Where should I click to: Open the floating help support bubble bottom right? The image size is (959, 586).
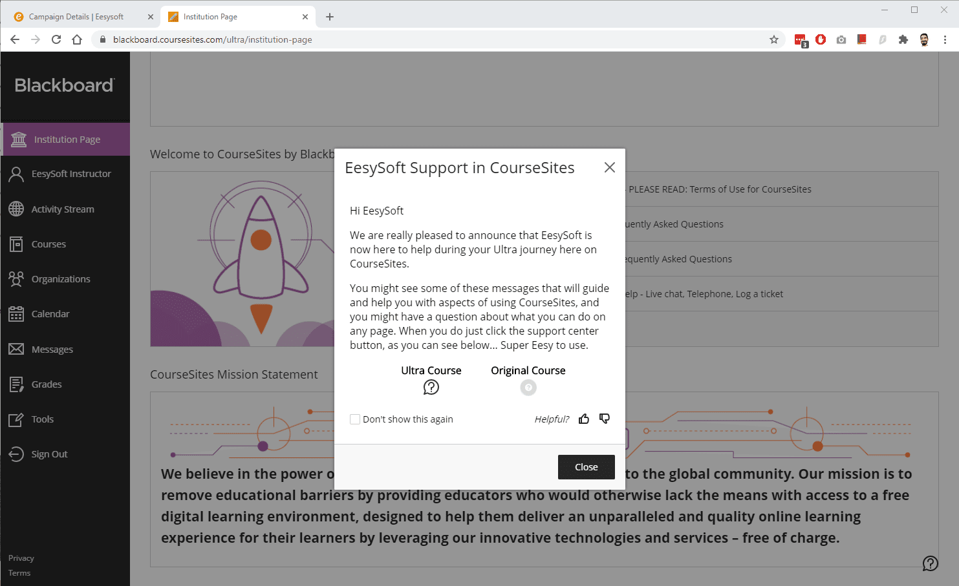931,563
